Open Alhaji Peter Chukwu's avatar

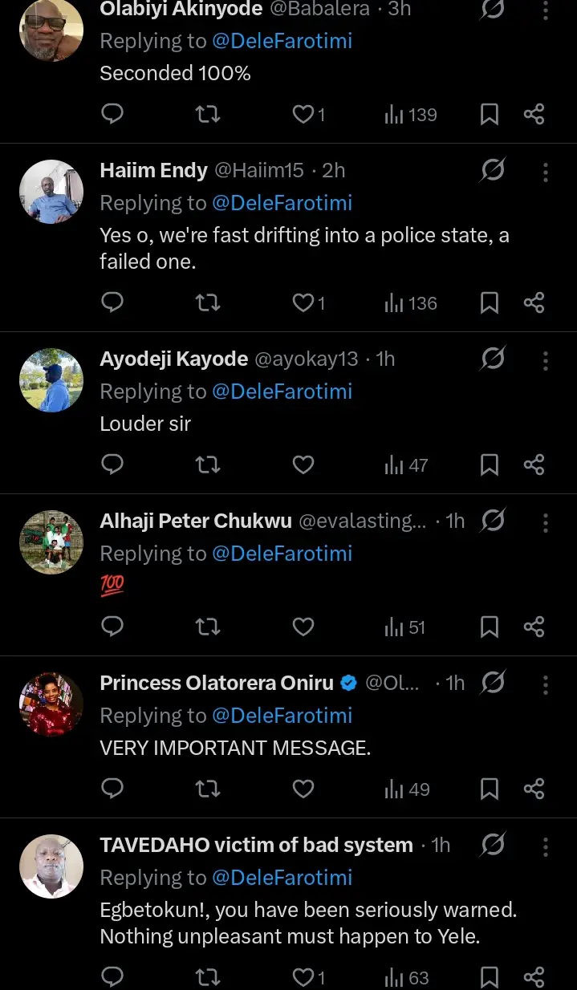[x=51, y=542]
